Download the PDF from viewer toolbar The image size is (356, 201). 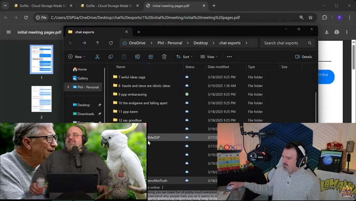pos(327,32)
